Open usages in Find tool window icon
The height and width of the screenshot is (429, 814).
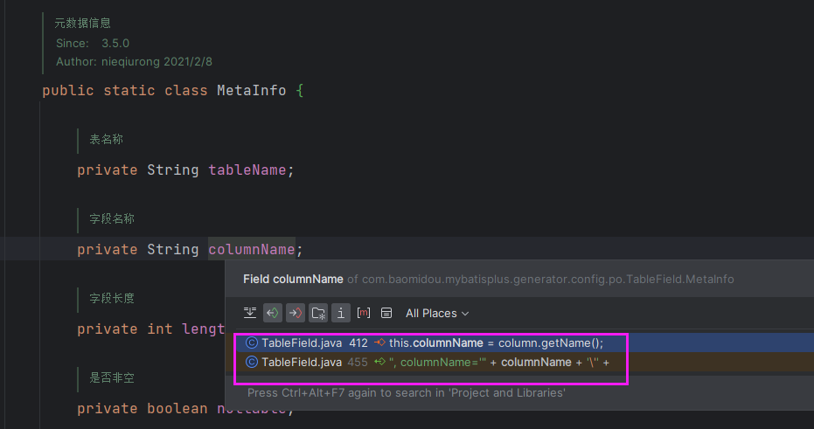(386, 313)
